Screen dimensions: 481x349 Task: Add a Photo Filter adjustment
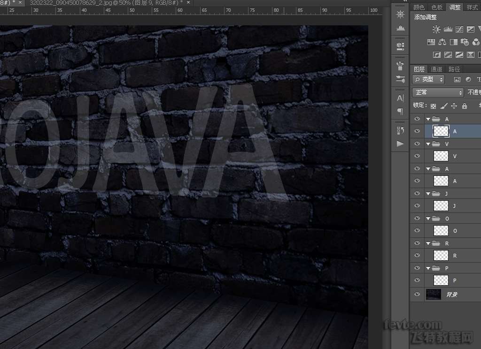click(465, 42)
